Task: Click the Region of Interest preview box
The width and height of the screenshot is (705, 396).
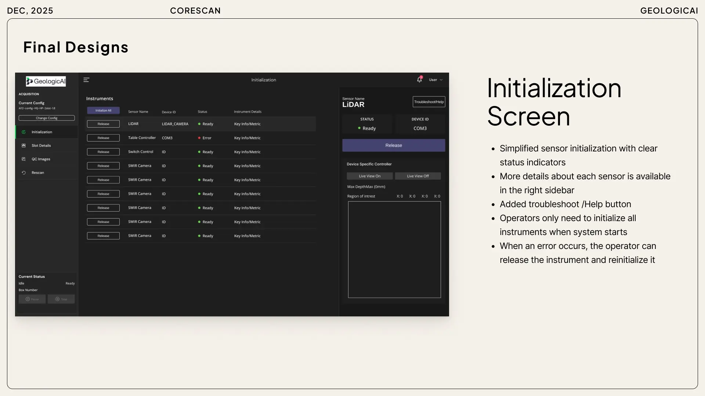Action: click(394, 249)
